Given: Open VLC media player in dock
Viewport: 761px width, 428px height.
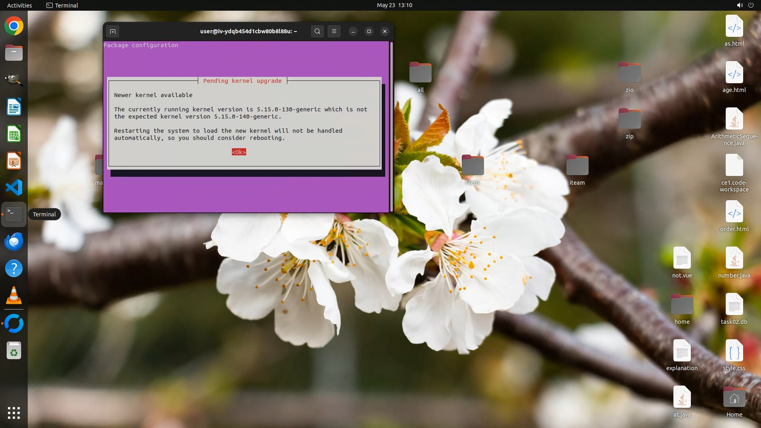Looking at the screenshot, I should (x=14, y=296).
